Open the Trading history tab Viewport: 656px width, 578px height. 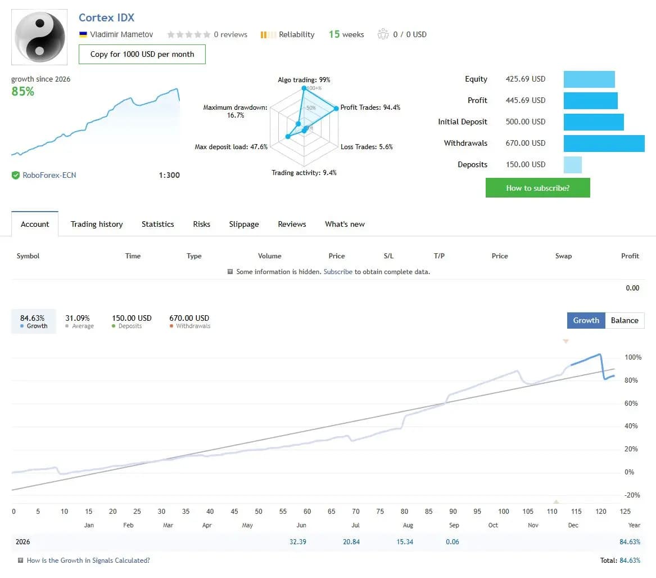(x=97, y=224)
